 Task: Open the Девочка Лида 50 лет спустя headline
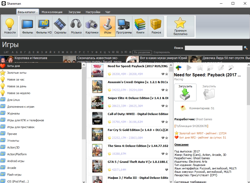click(x=226, y=58)
